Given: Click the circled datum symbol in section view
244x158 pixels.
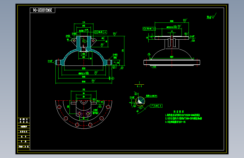Looking at the screenshot, I should [113, 78].
